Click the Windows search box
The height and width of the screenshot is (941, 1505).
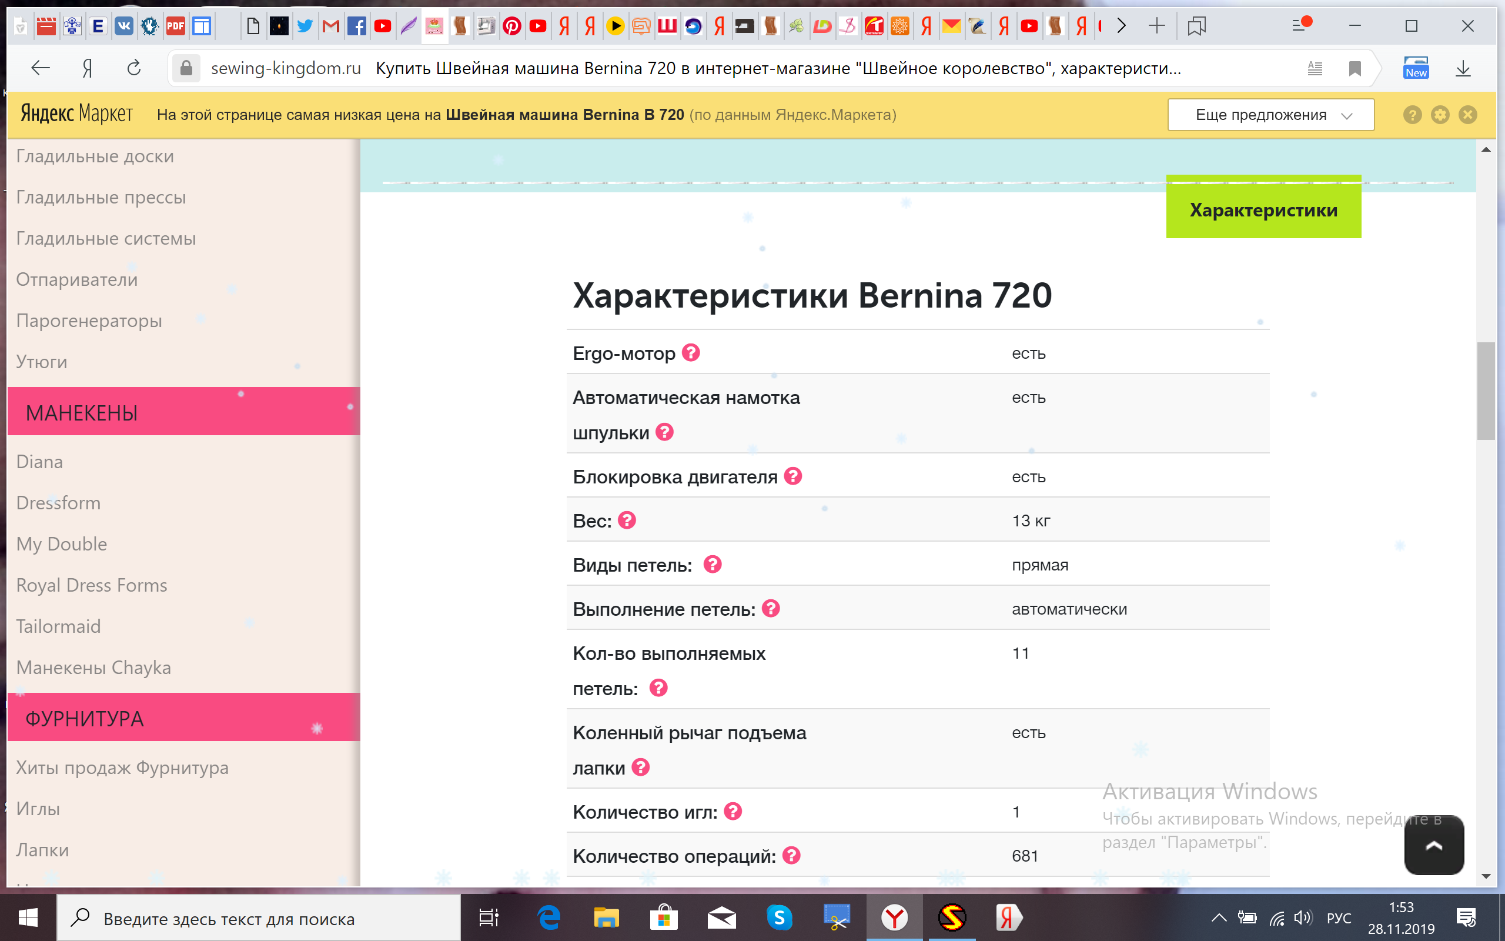pyautogui.click(x=259, y=918)
